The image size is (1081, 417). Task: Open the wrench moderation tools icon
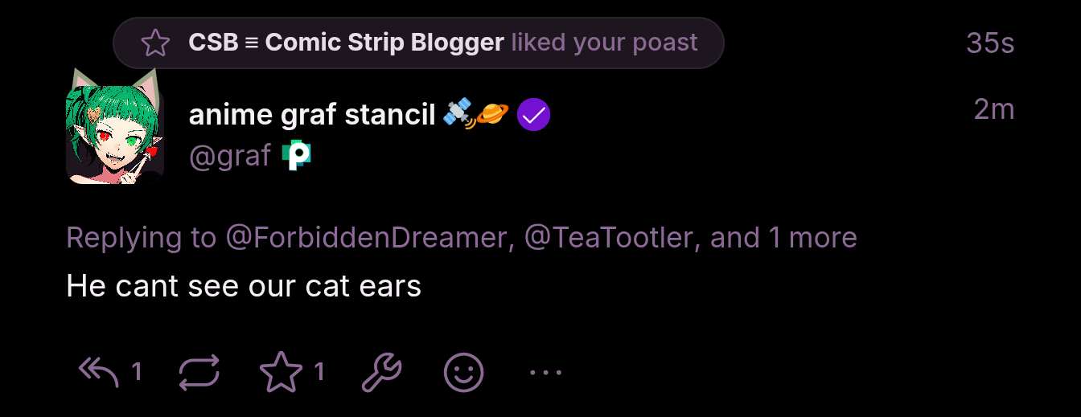click(x=381, y=373)
